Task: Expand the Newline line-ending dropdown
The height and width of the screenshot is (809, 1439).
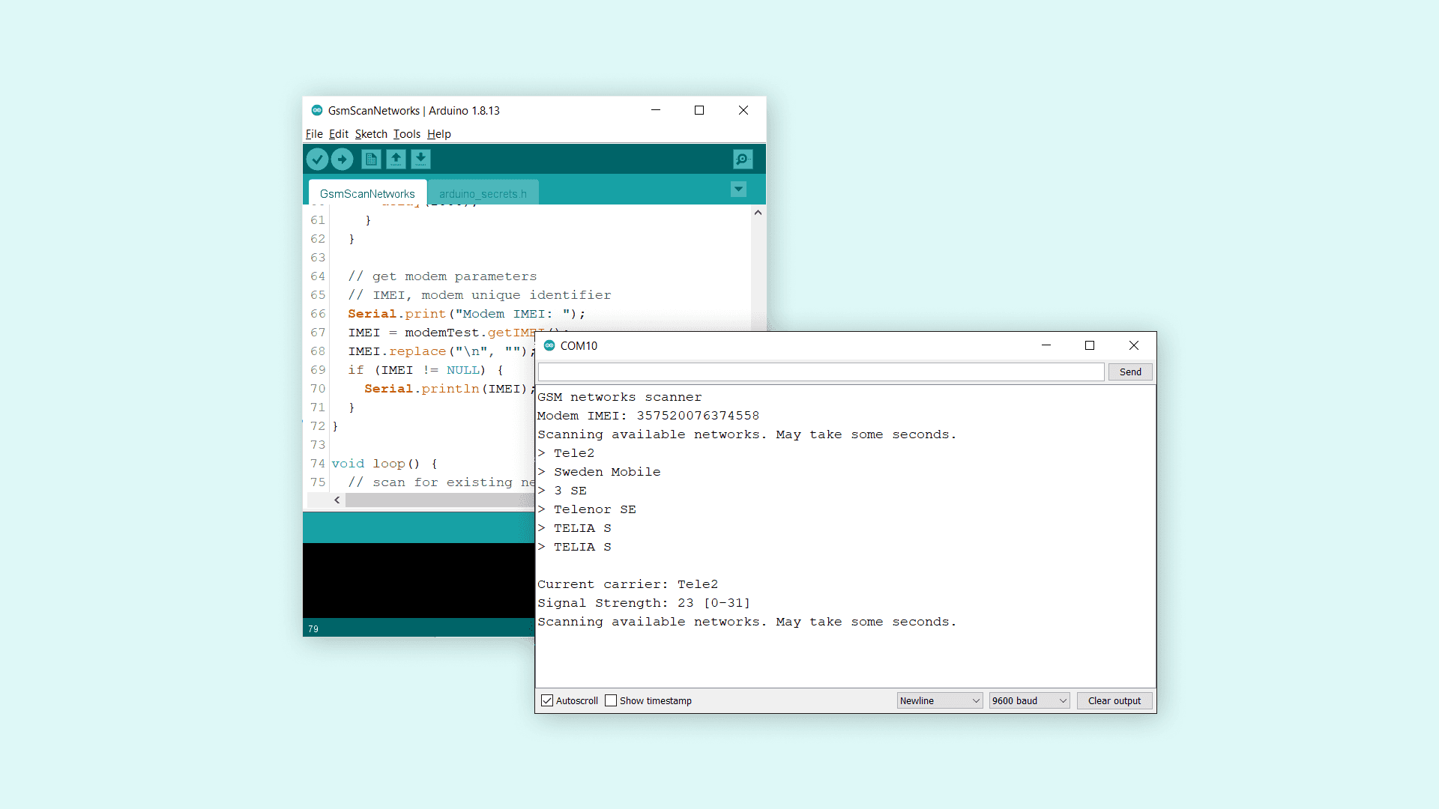Action: point(940,700)
